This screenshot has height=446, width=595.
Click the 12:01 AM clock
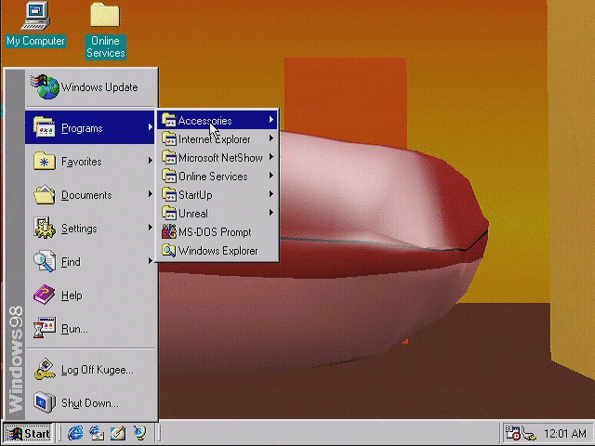tap(565, 433)
